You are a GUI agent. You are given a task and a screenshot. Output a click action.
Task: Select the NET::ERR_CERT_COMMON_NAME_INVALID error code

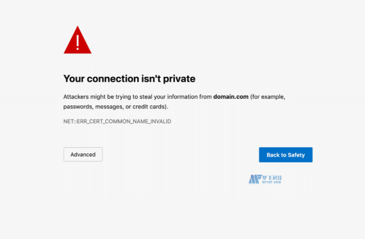tap(117, 121)
